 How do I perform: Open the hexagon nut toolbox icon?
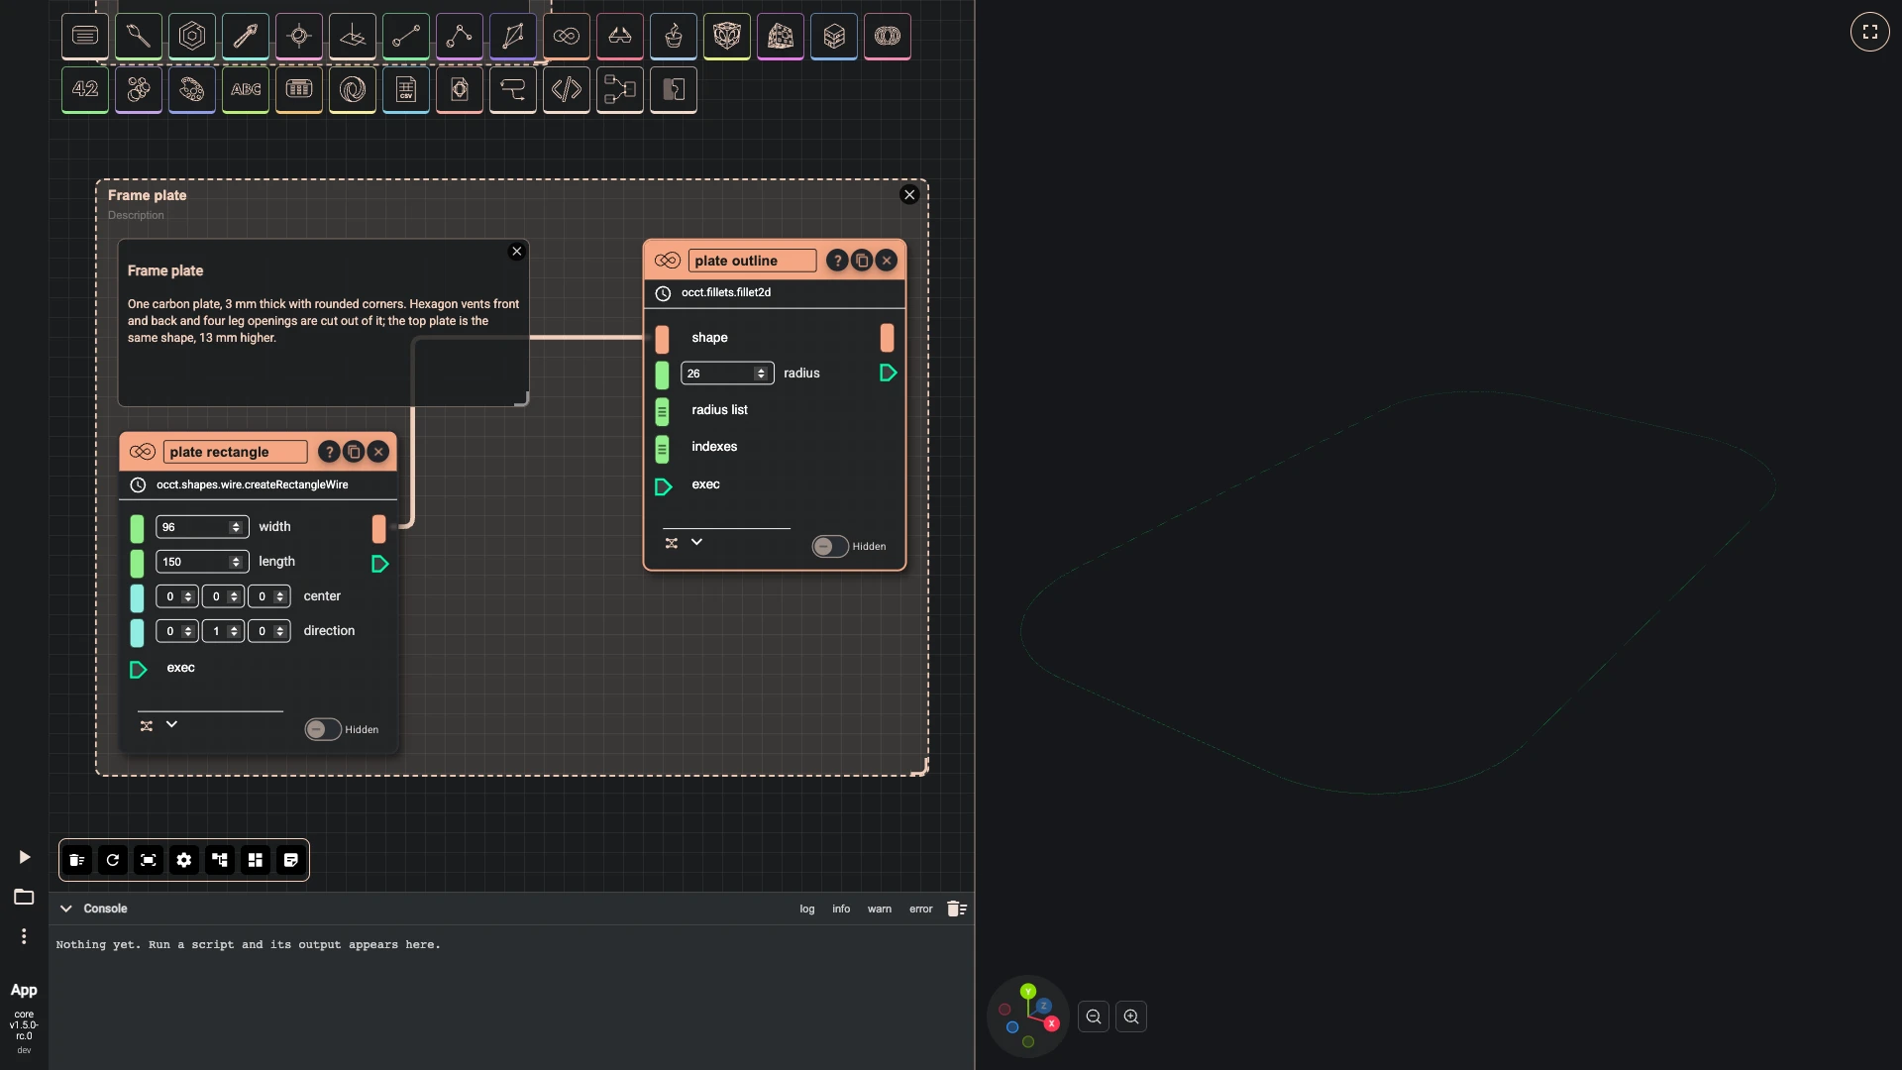[192, 37]
